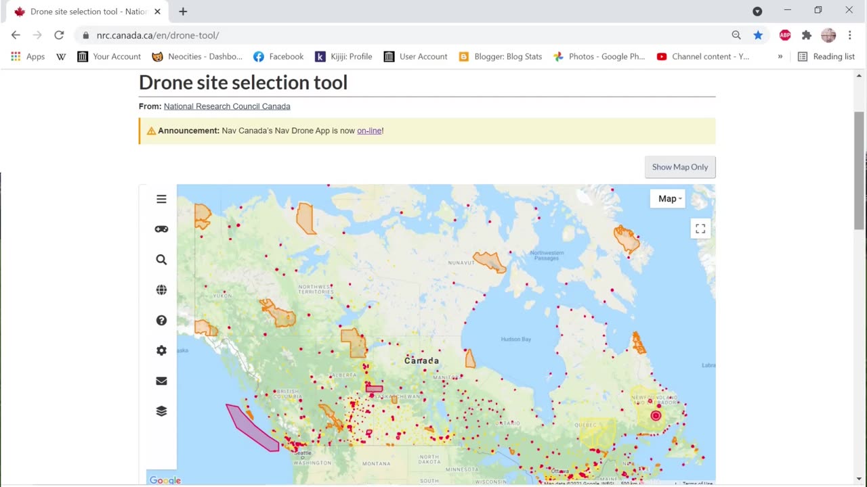Toggle fullscreen map view
This screenshot has height=487, width=867.
pos(700,229)
